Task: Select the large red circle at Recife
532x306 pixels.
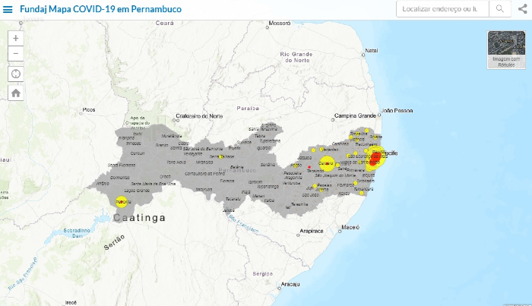Action: (375, 158)
